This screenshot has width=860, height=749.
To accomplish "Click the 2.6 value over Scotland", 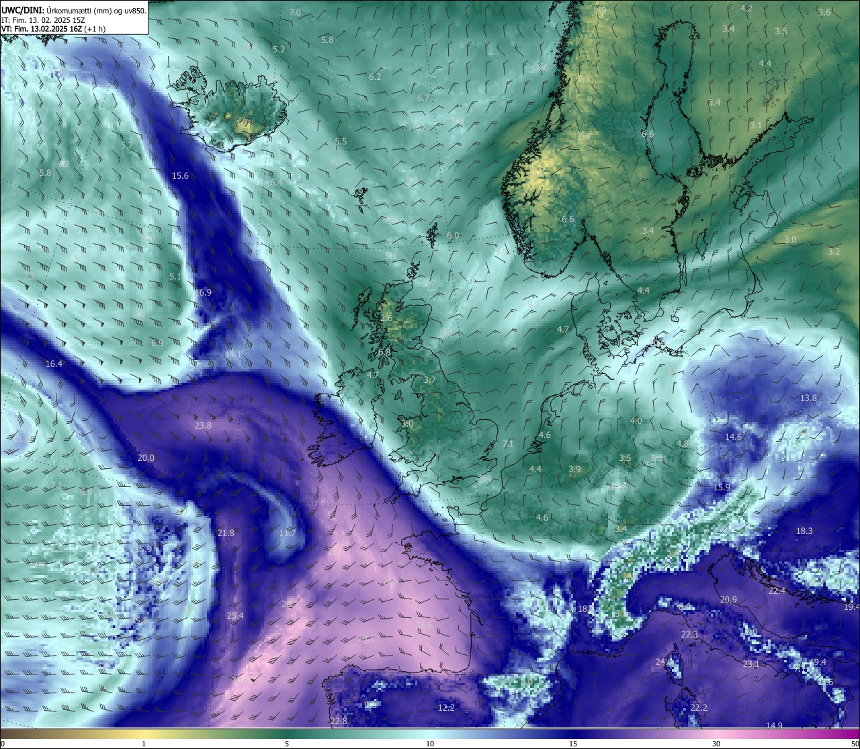I will (386, 318).
